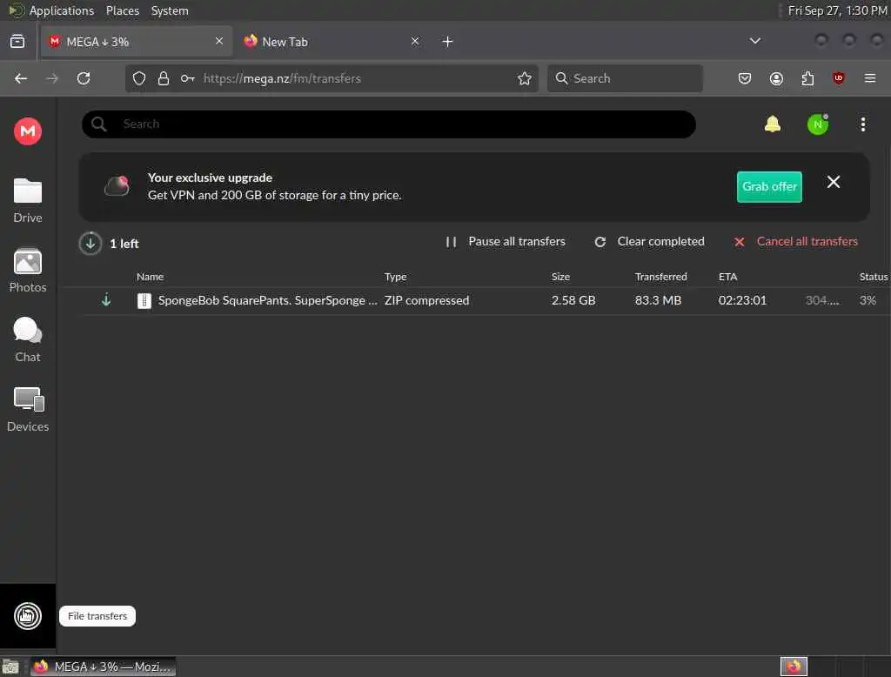Image resolution: width=891 pixels, height=677 pixels.
Task: Open the Pocket save icon
Action: [745, 78]
